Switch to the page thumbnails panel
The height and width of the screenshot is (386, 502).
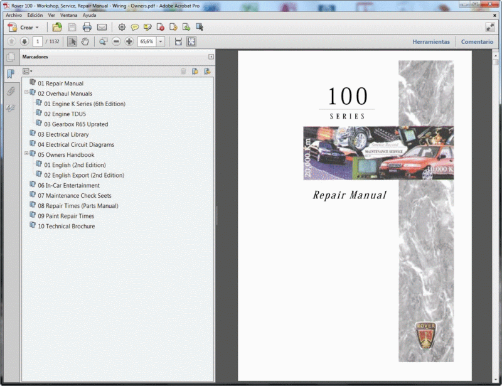coord(10,56)
